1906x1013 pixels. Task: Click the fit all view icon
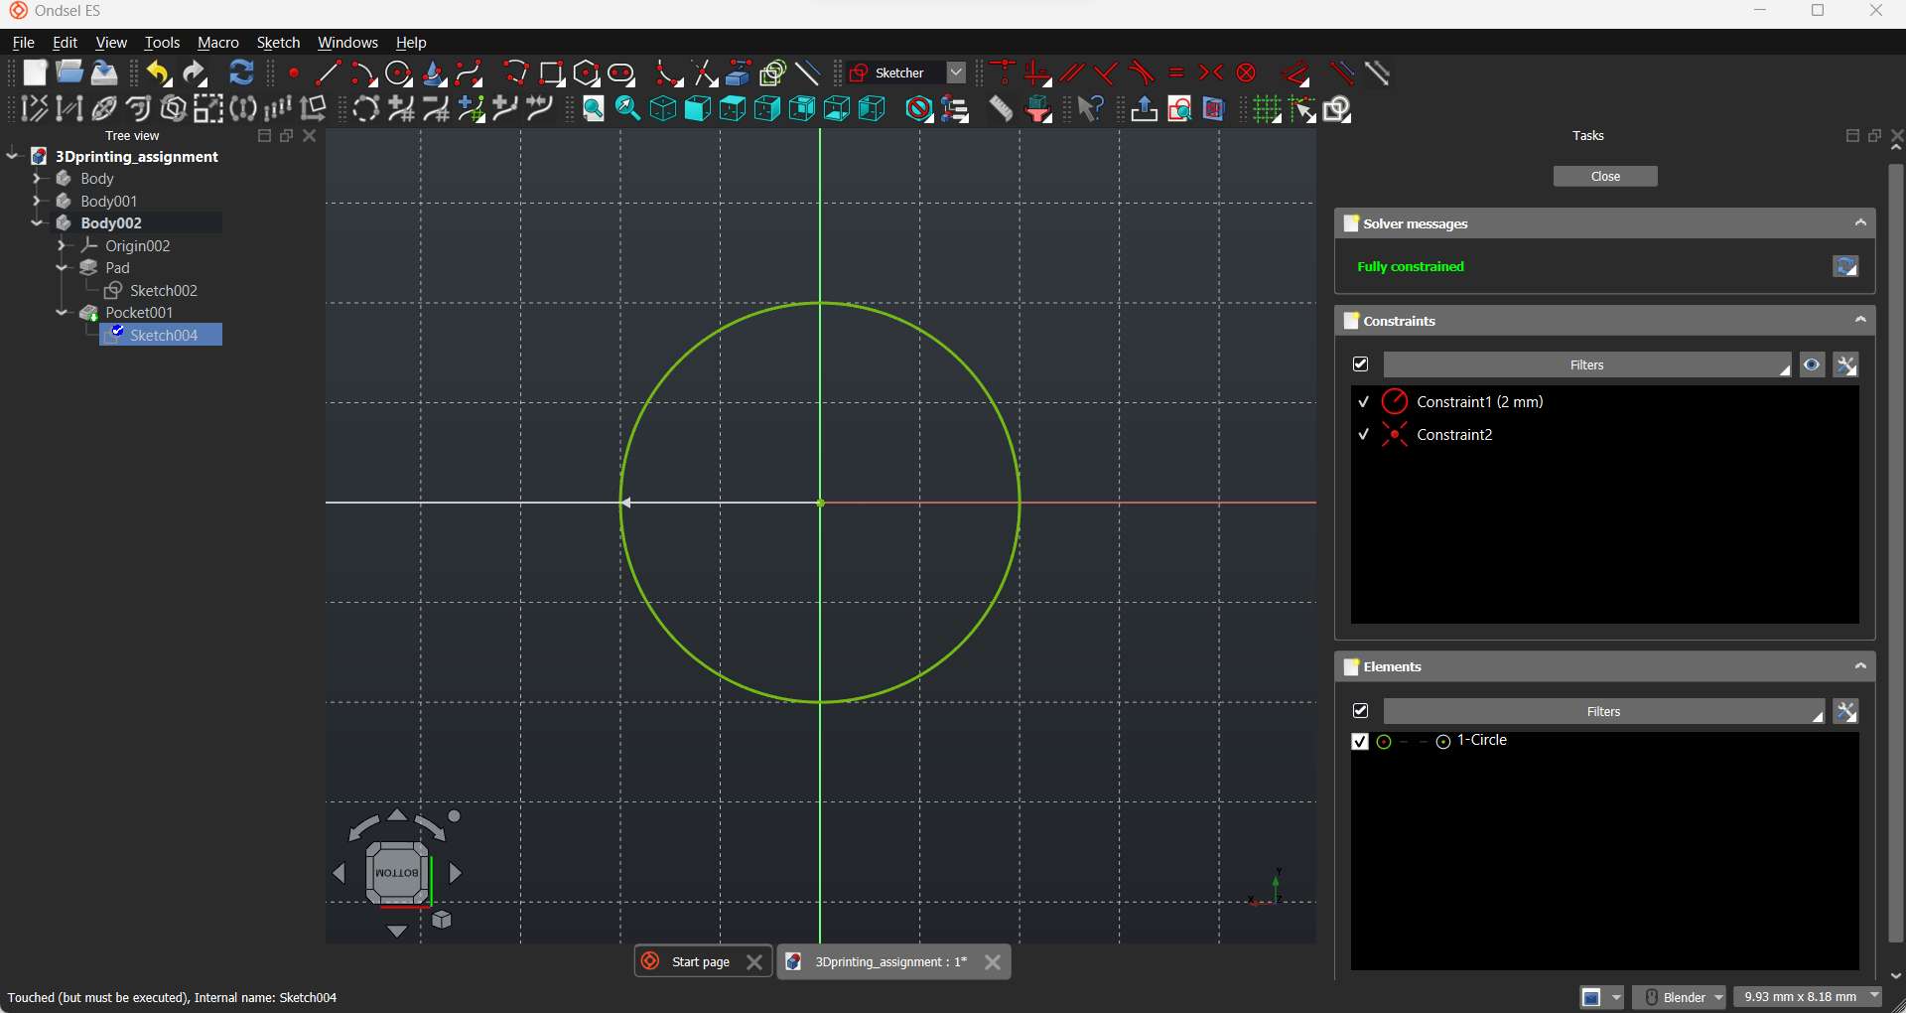click(594, 109)
